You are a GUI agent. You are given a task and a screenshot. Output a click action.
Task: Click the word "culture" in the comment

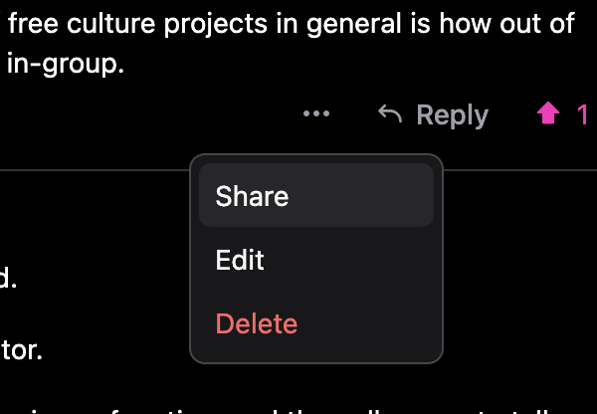(x=107, y=24)
